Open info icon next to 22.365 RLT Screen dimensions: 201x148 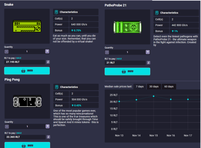pos(48,137)
